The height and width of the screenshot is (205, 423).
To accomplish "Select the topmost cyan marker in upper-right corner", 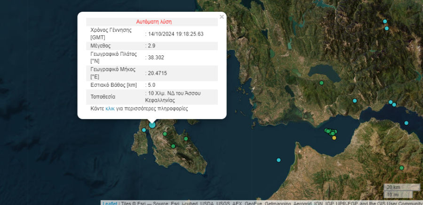I will click(x=384, y=21).
